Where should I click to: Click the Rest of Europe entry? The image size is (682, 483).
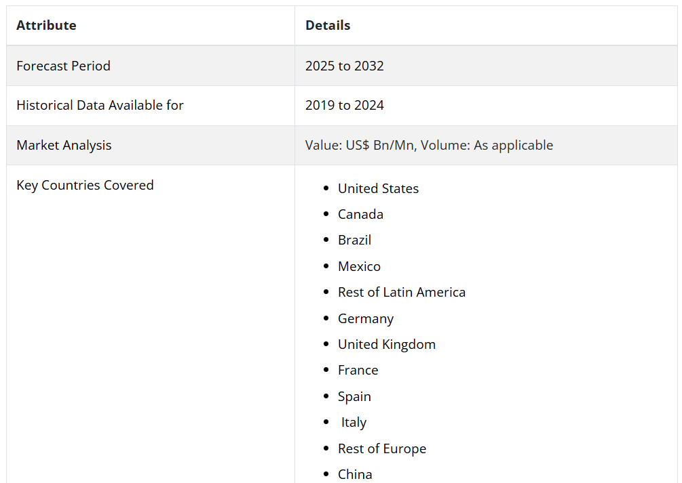point(382,449)
